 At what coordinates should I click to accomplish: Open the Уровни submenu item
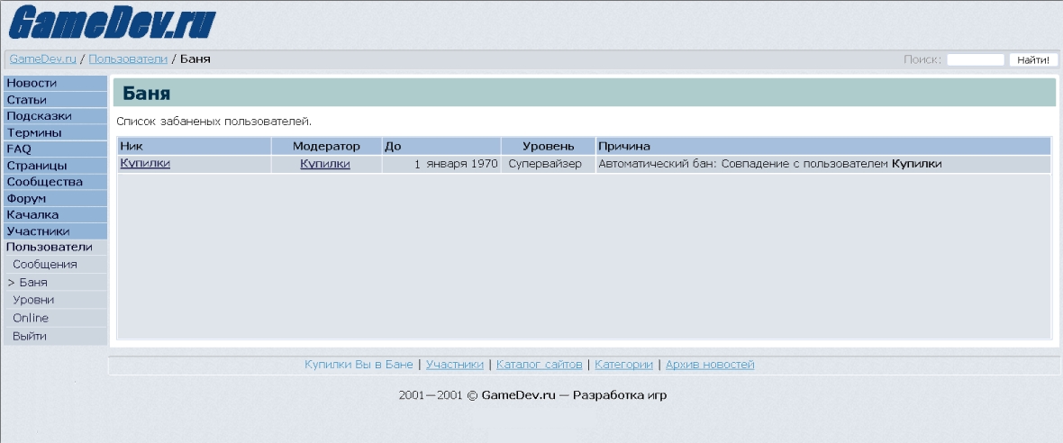[x=56, y=300]
